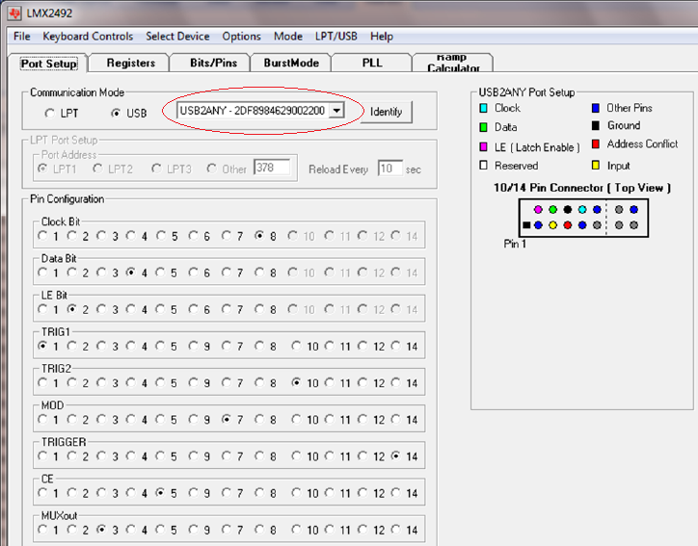
Task: Click the LMX2492 title bar app icon
Action: click(x=14, y=13)
